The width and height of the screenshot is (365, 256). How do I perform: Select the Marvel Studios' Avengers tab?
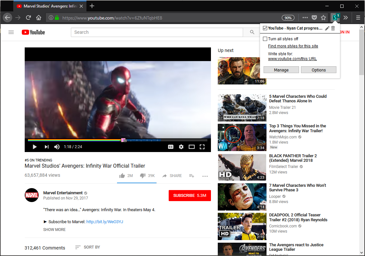50,6
